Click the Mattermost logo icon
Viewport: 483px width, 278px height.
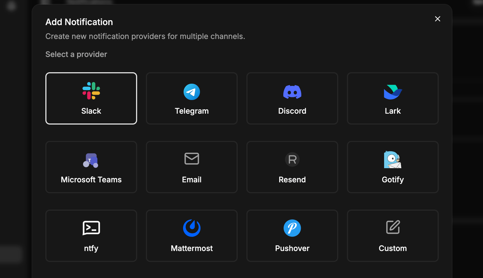pyautogui.click(x=192, y=228)
